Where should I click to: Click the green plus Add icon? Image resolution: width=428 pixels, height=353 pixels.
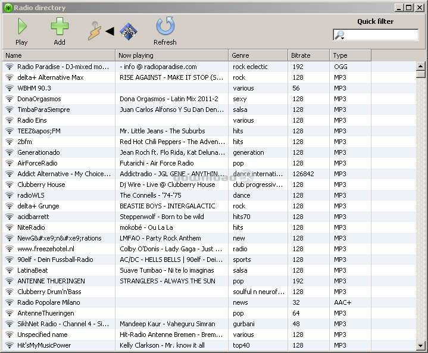pos(60,26)
